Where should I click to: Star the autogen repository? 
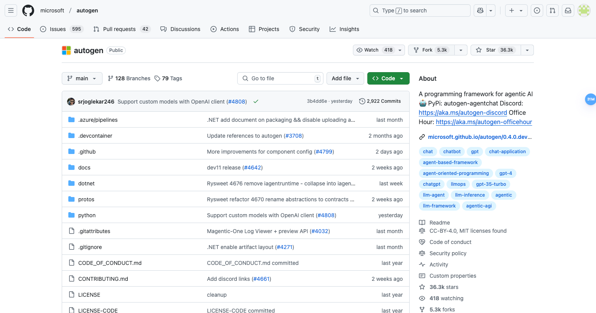(x=496, y=50)
